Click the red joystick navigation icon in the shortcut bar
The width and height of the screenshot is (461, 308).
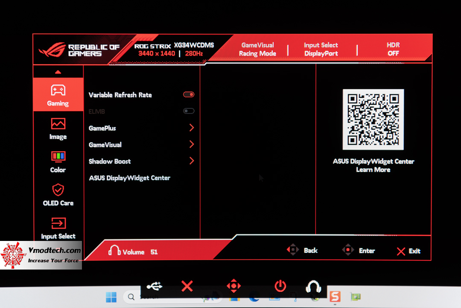pyautogui.click(x=234, y=286)
